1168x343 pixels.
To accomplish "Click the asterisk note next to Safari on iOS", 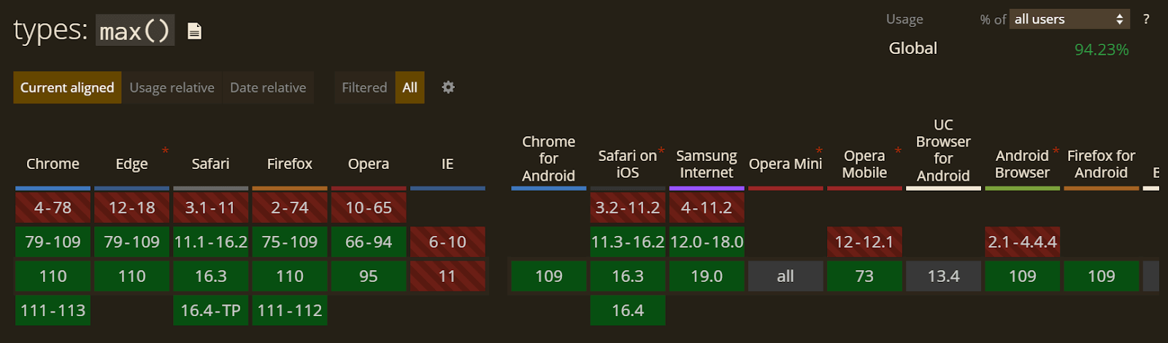I will pos(661,151).
